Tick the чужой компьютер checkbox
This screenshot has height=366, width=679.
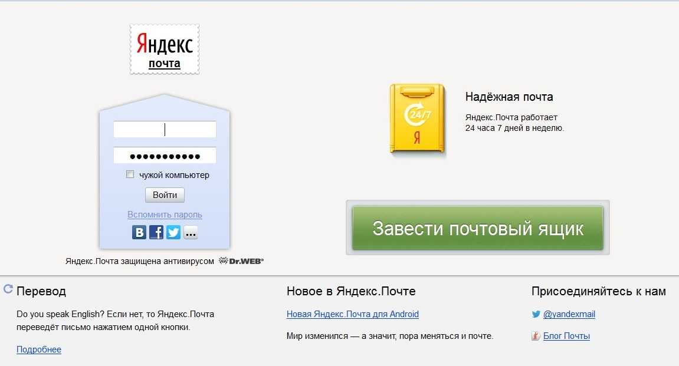[130, 174]
